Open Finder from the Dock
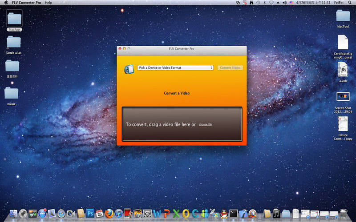 pyautogui.click(x=13, y=214)
